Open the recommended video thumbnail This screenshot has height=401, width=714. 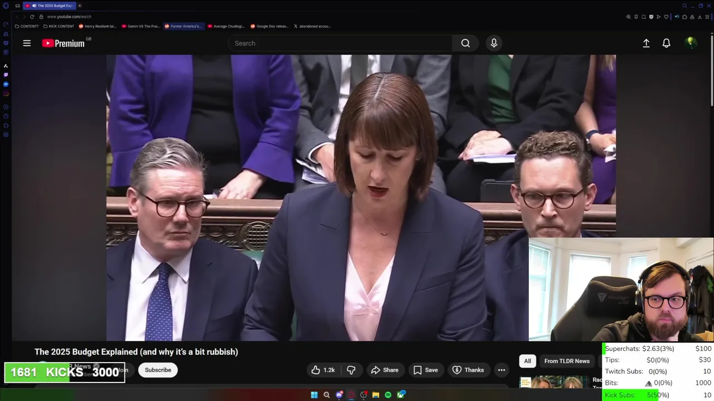554,382
